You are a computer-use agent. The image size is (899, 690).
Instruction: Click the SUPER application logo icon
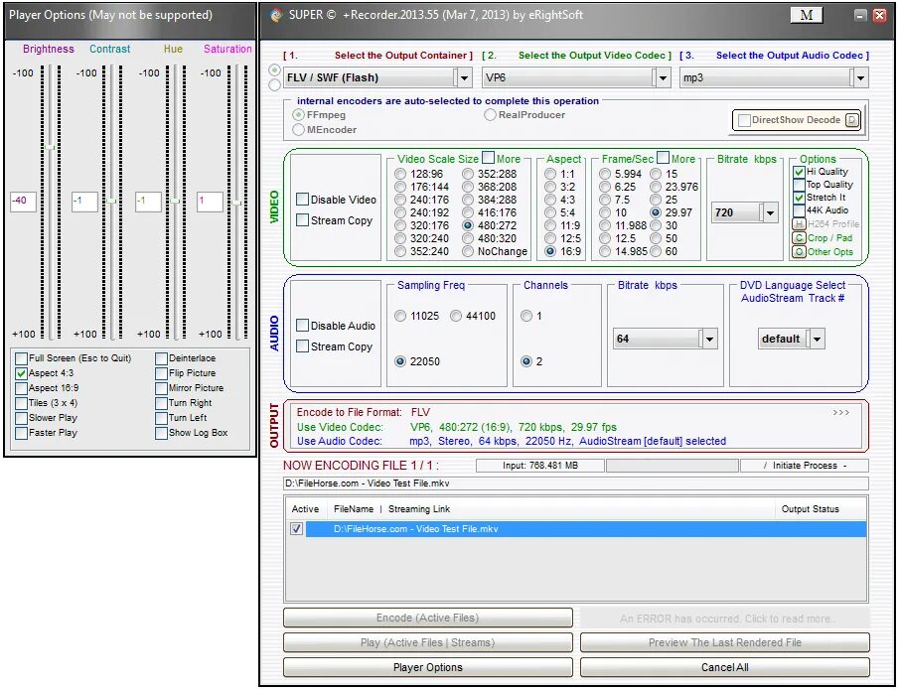(x=276, y=15)
